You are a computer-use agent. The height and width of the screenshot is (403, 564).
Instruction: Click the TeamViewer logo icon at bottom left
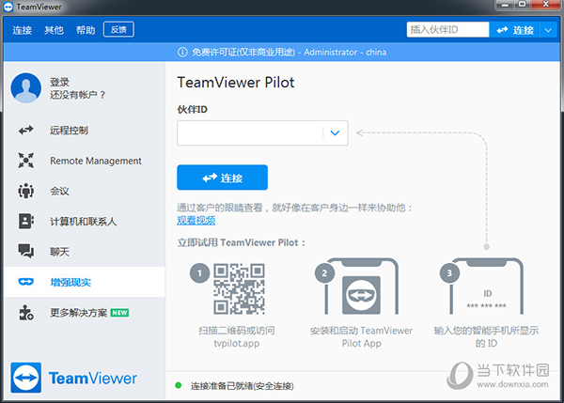tap(26, 378)
